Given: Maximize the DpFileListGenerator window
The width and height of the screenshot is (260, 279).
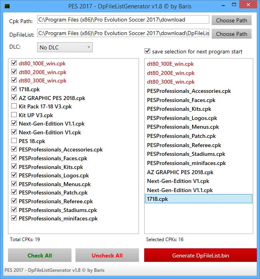Looking at the screenshot, I should point(234,5).
